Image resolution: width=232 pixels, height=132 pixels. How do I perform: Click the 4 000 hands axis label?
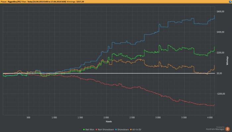point(210,117)
